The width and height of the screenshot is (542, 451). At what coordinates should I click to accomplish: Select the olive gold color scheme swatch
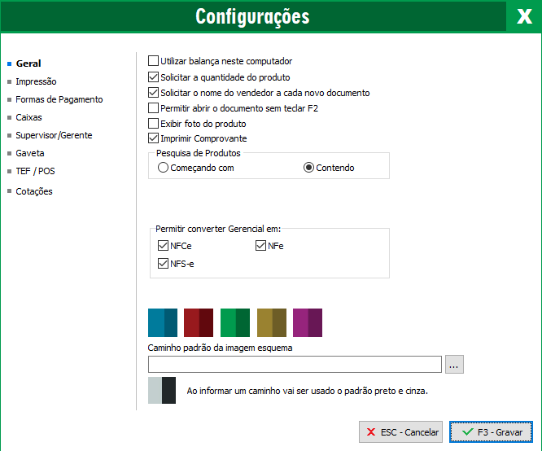pyautogui.click(x=271, y=322)
